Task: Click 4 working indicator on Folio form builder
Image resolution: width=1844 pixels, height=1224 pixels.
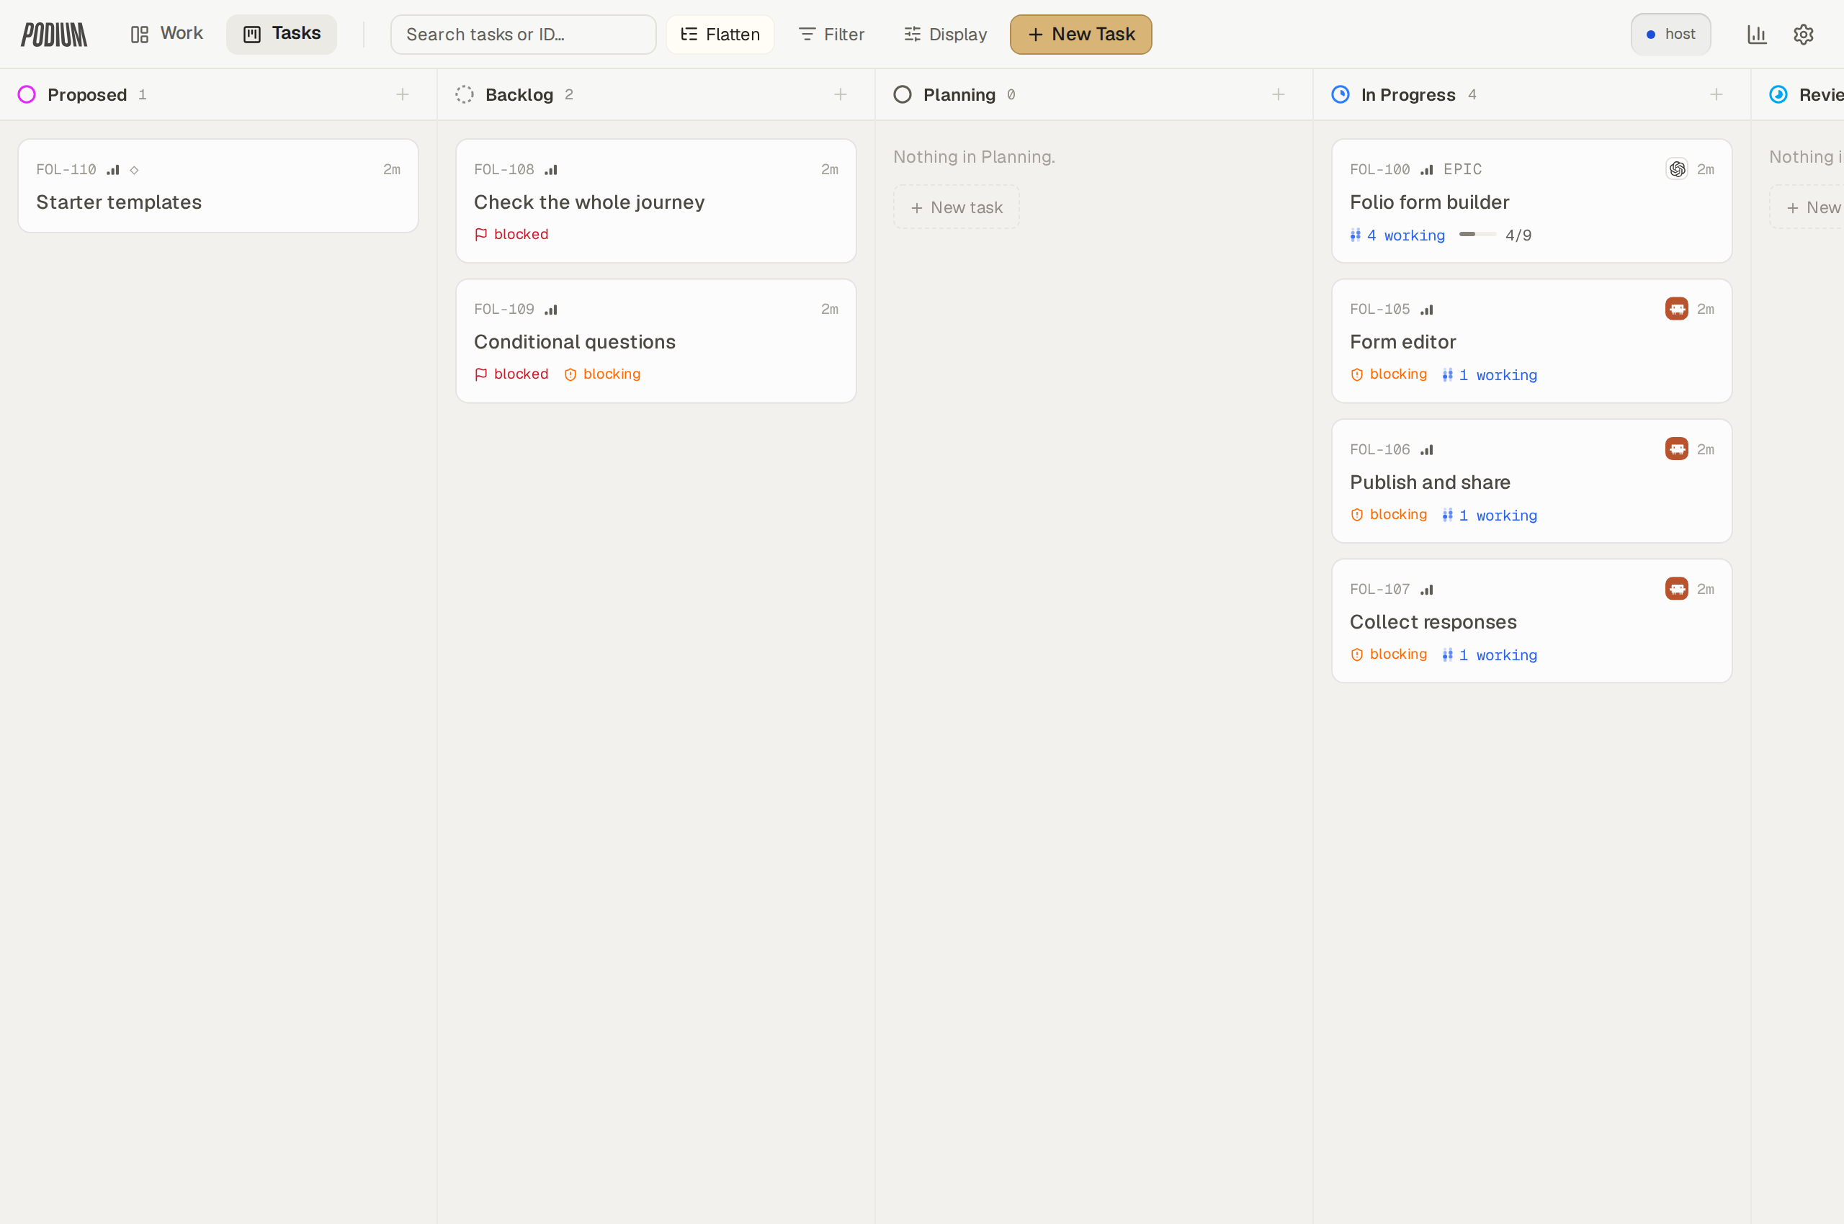Action: [x=1397, y=235]
